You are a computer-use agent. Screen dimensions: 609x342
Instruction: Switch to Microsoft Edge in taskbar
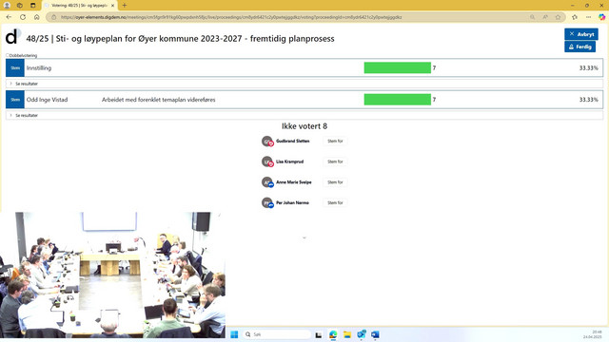coord(333,334)
